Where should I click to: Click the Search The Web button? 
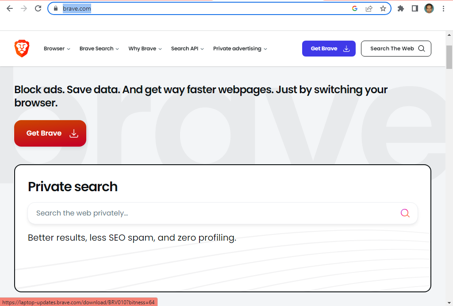396,49
